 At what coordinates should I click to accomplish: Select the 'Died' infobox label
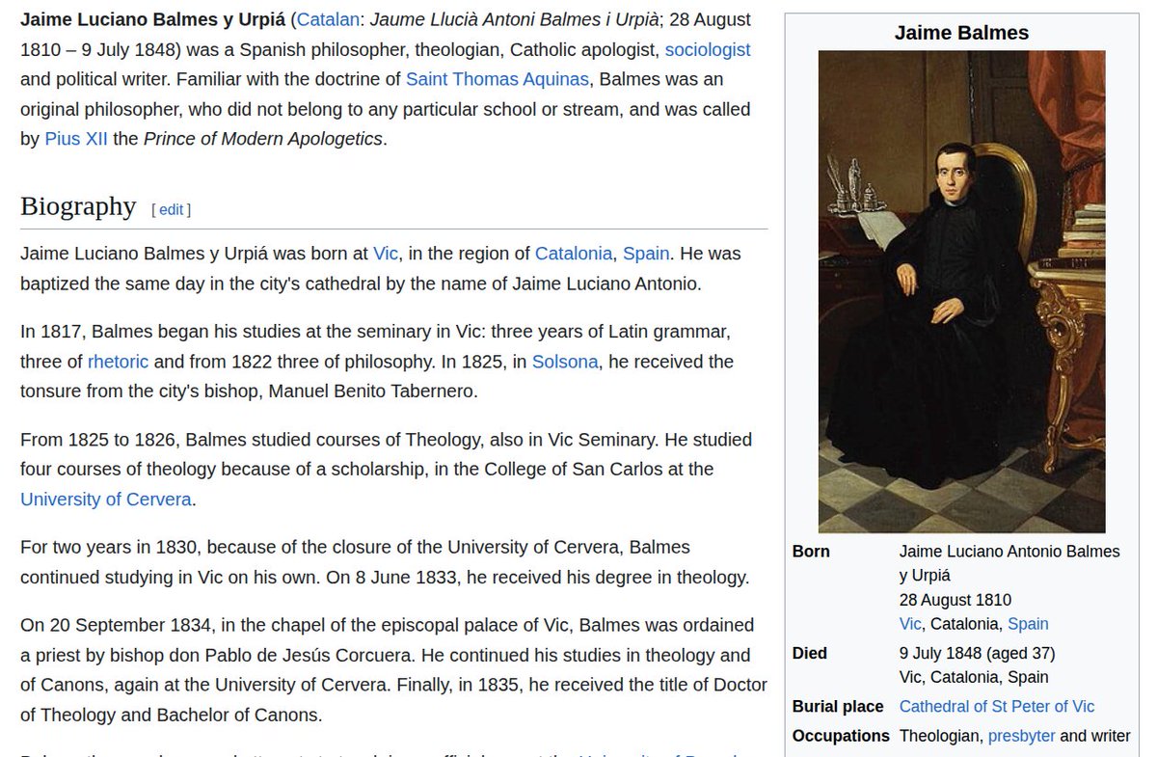coord(810,653)
